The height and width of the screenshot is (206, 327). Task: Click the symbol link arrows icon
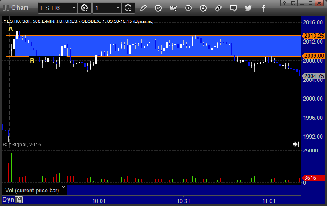pos(218,8)
